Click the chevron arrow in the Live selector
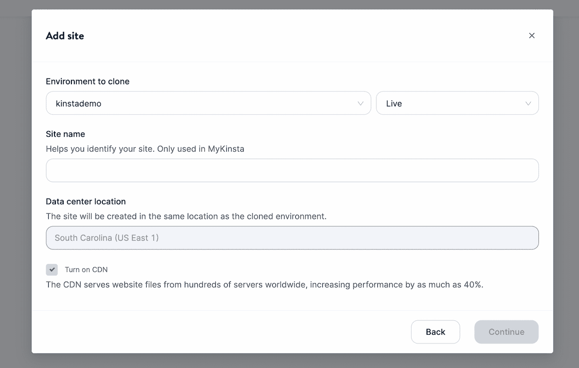The image size is (579, 368). tap(528, 104)
